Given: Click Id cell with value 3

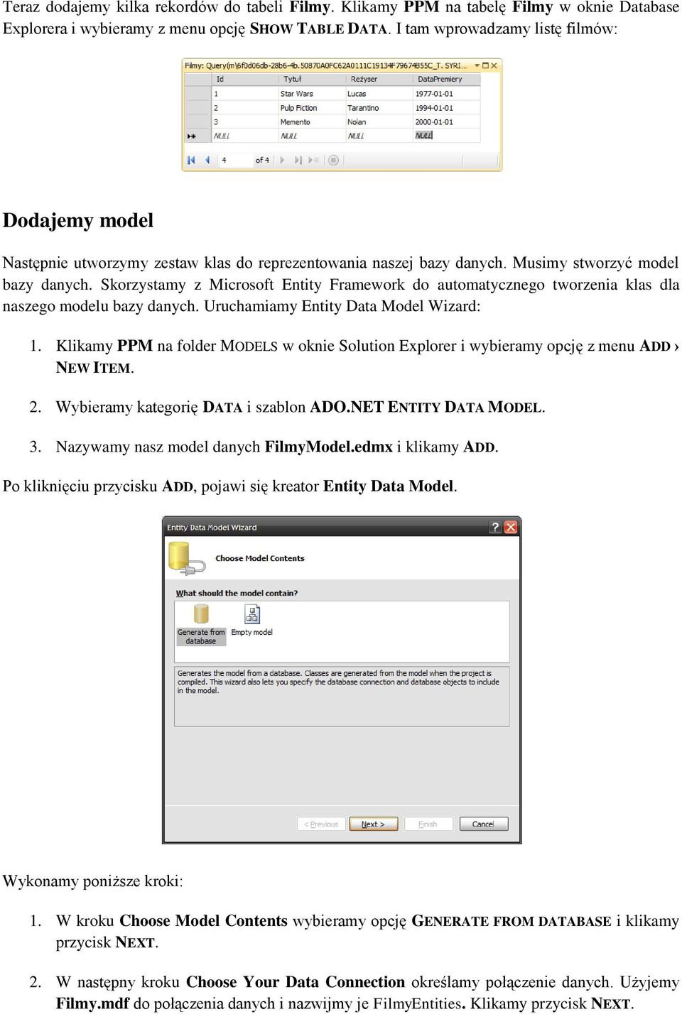Looking at the screenshot, I should point(246,122).
